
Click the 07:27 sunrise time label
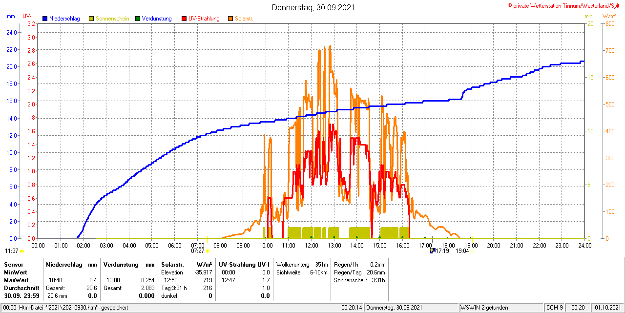(197, 251)
